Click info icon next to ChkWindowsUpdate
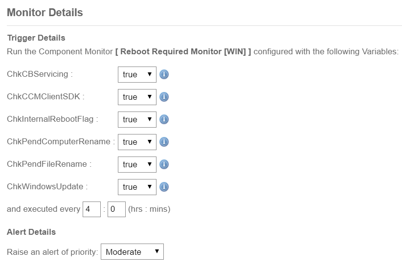 pyautogui.click(x=164, y=187)
